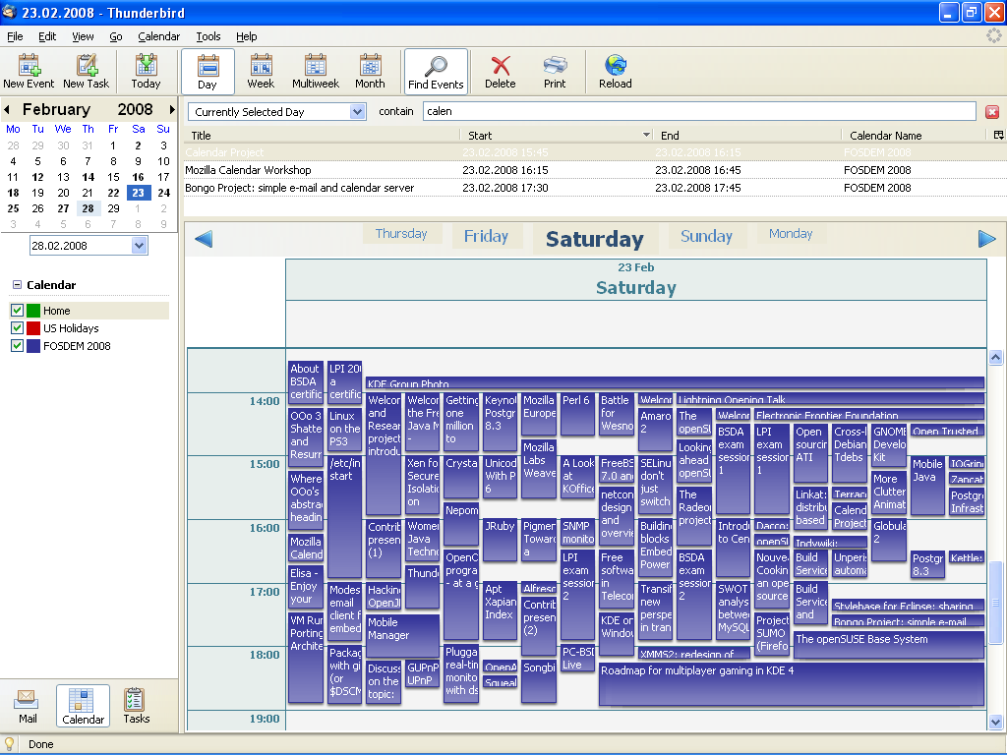Screen dimensions: 1007x755
Task: Switch to Week view icon
Action: point(261,72)
